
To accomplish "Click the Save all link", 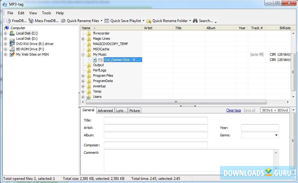I will [249, 110].
